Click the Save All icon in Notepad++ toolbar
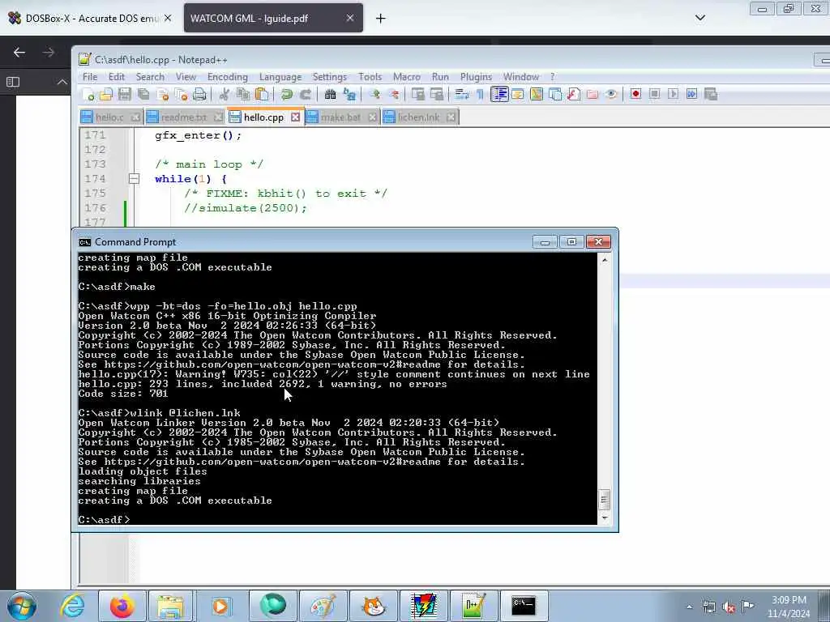This screenshot has width=830, height=622. pos(143,95)
